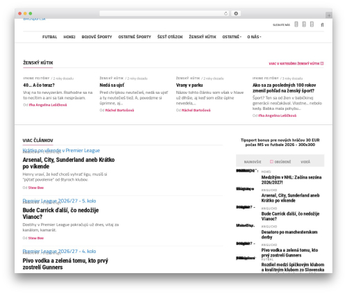347x294 pixels.
Task: Open ŽENSKÝ KÚTIK in the navigation bar
Action: [x=203, y=37]
